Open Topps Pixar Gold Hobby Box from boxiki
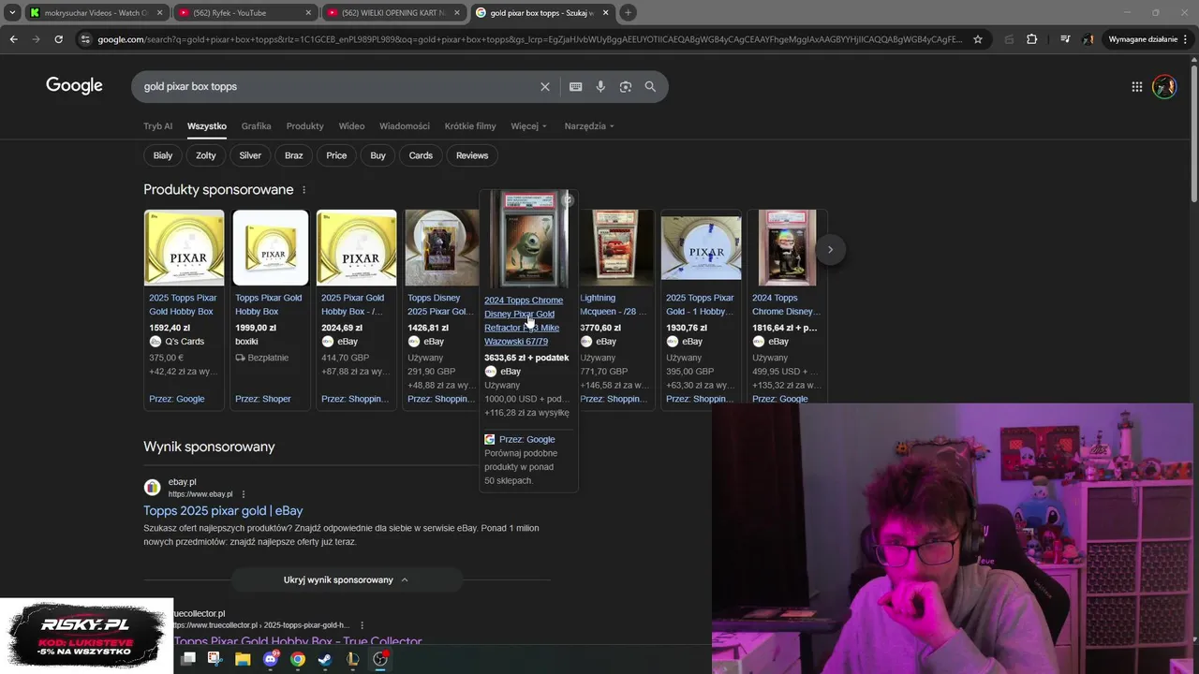The width and height of the screenshot is (1199, 674). click(269, 304)
